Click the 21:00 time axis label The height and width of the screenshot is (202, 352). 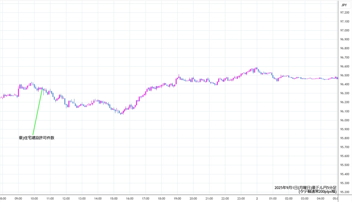pyautogui.click(x=209, y=198)
